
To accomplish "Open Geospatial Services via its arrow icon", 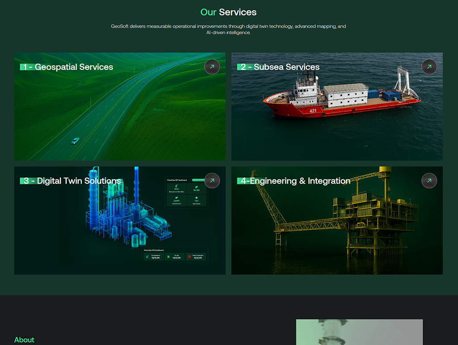I will [x=212, y=67].
